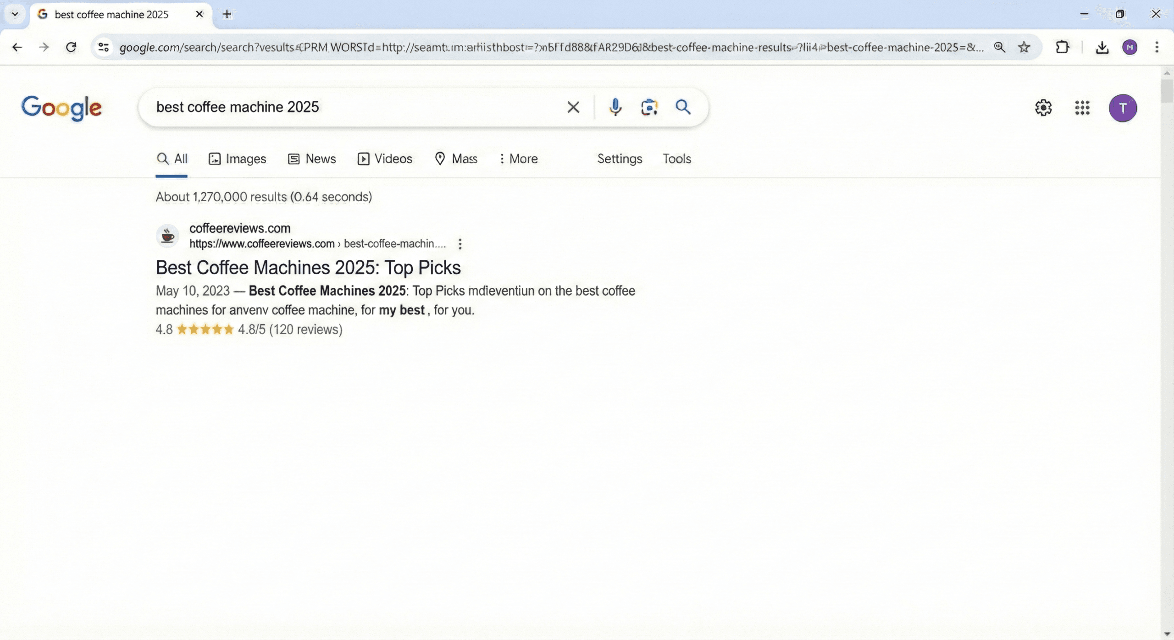Open the browser Extensions puzzle icon

(x=1062, y=47)
